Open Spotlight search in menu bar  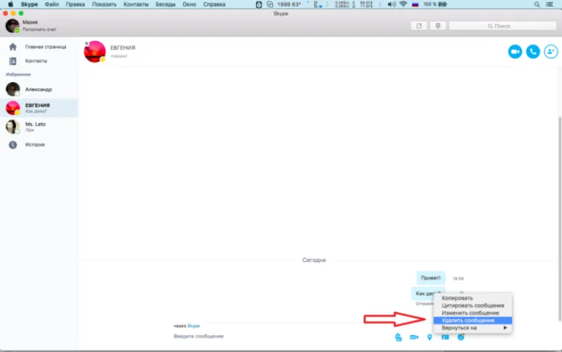click(537, 4)
